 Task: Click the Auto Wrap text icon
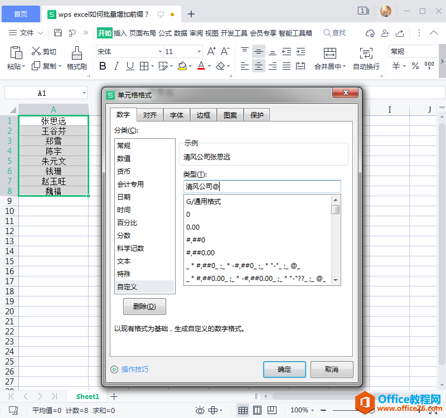click(366, 53)
